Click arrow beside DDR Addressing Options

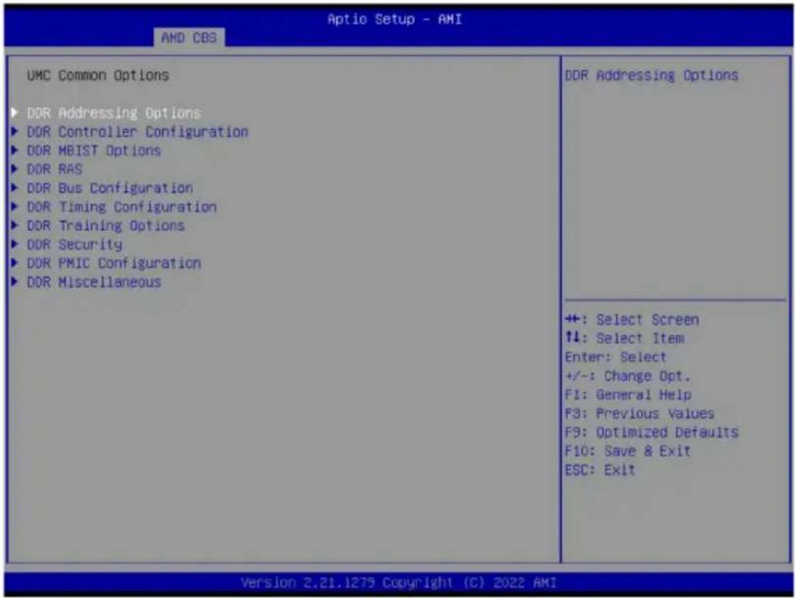click(x=15, y=112)
